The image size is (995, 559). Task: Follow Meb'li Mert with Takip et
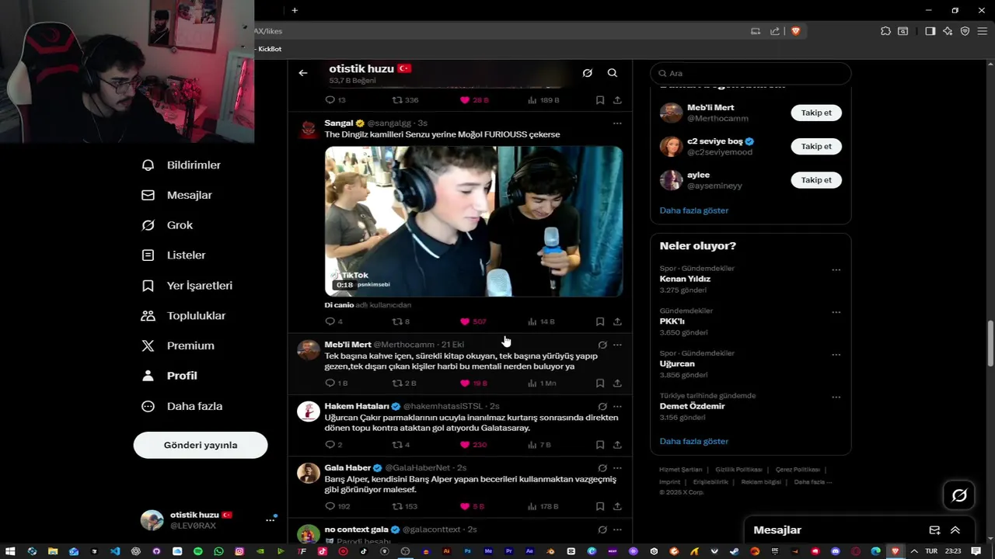(x=816, y=113)
